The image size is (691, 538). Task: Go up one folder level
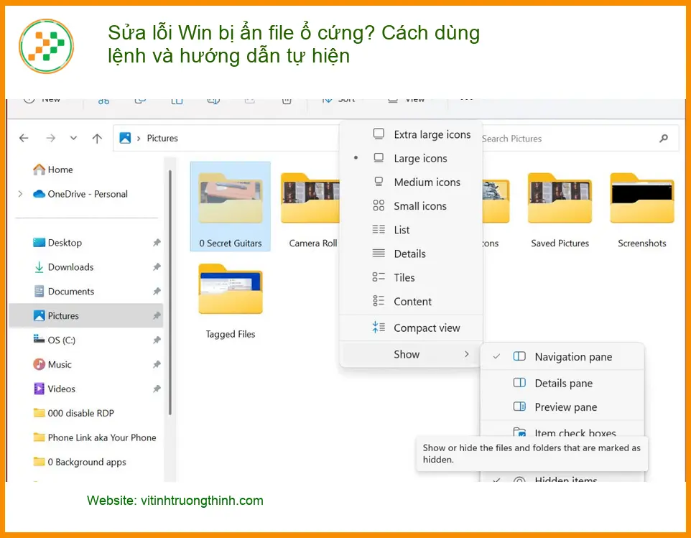click(x=97, y=139)
